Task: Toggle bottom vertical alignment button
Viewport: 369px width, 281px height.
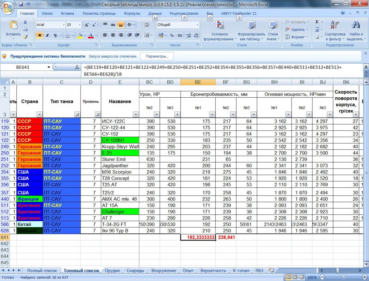Action: point(121,25)
